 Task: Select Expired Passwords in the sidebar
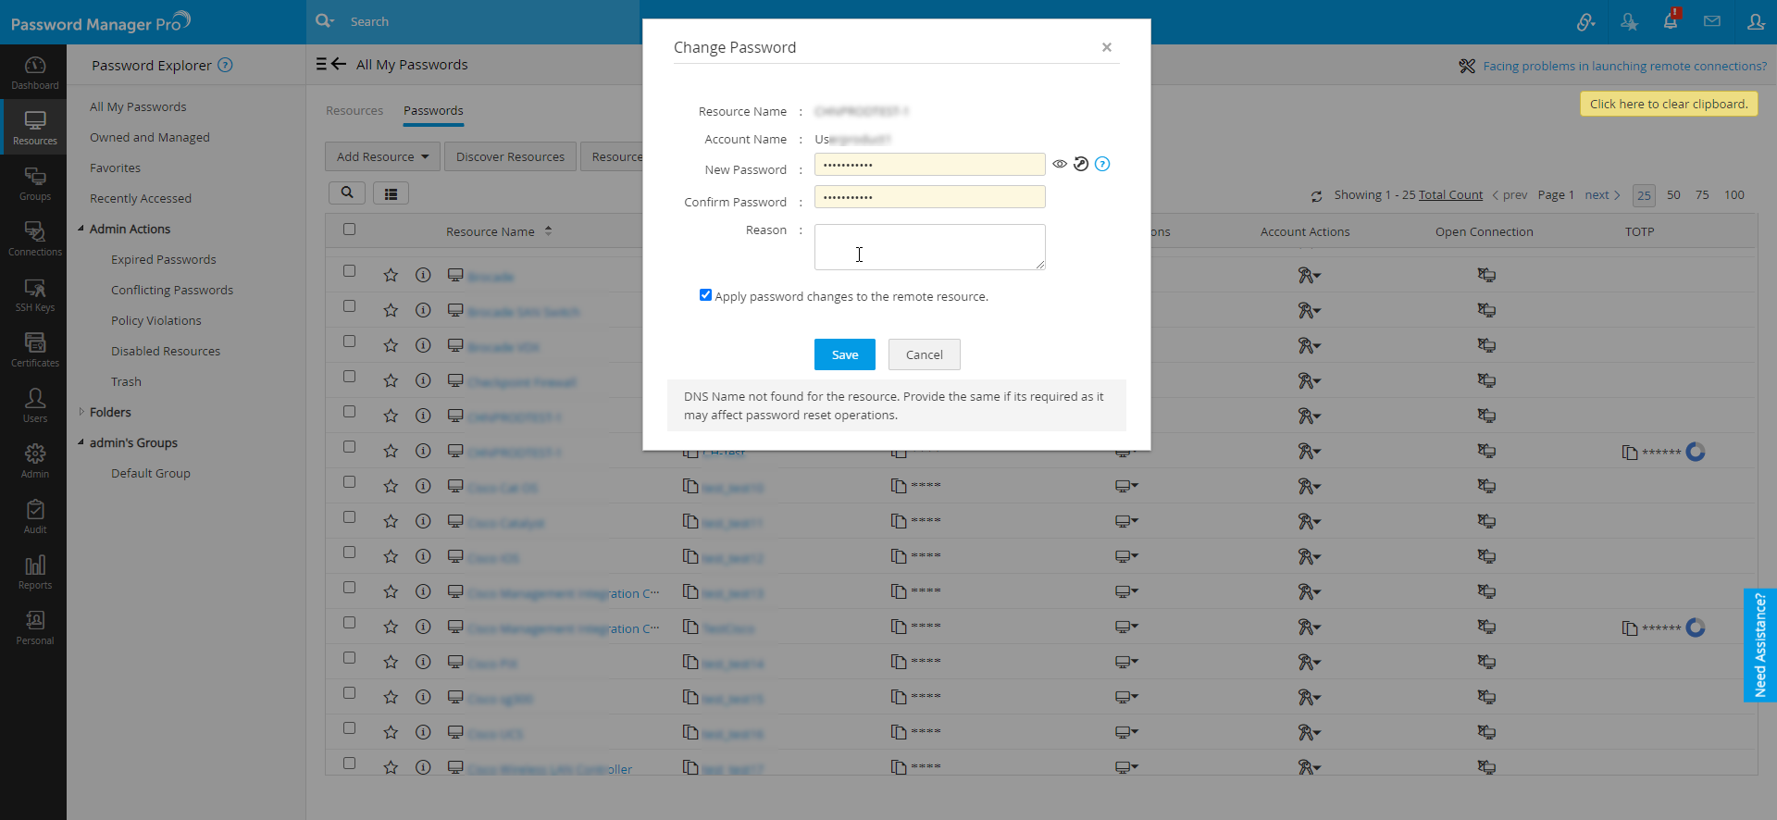tap(163, 260)
